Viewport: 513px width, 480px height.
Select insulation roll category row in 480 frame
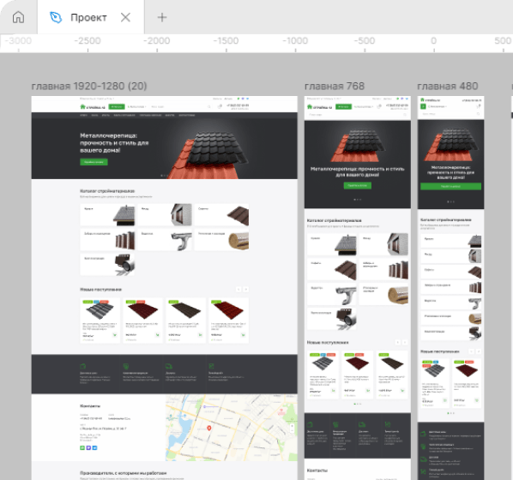click(451, 319)
